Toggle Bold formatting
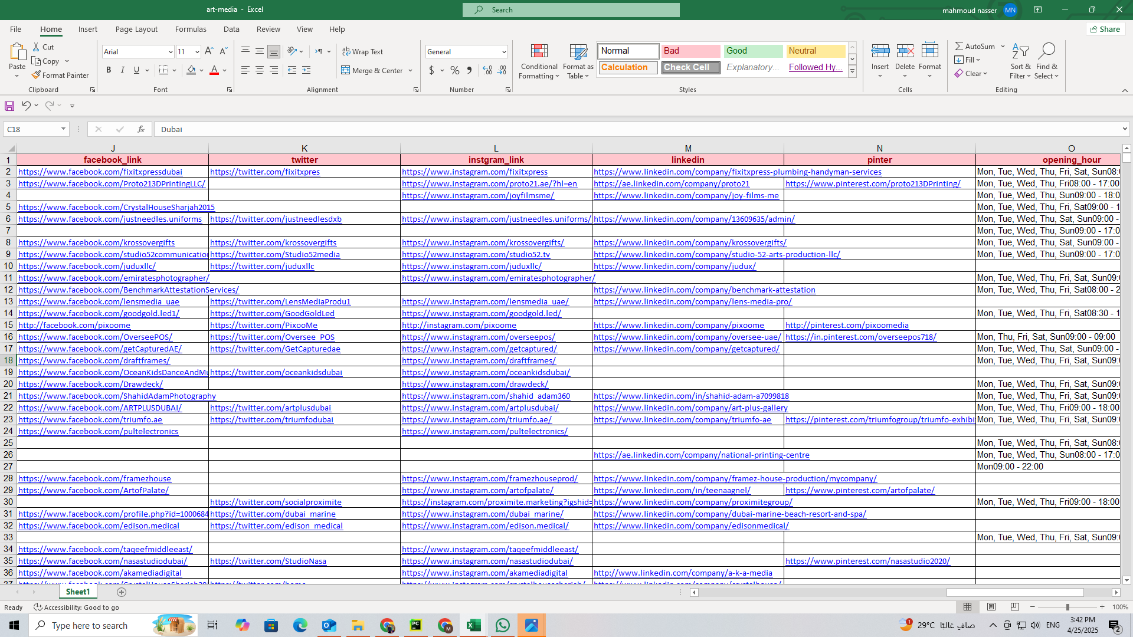This screenshot has height=637, width=1133. point(109,70)
